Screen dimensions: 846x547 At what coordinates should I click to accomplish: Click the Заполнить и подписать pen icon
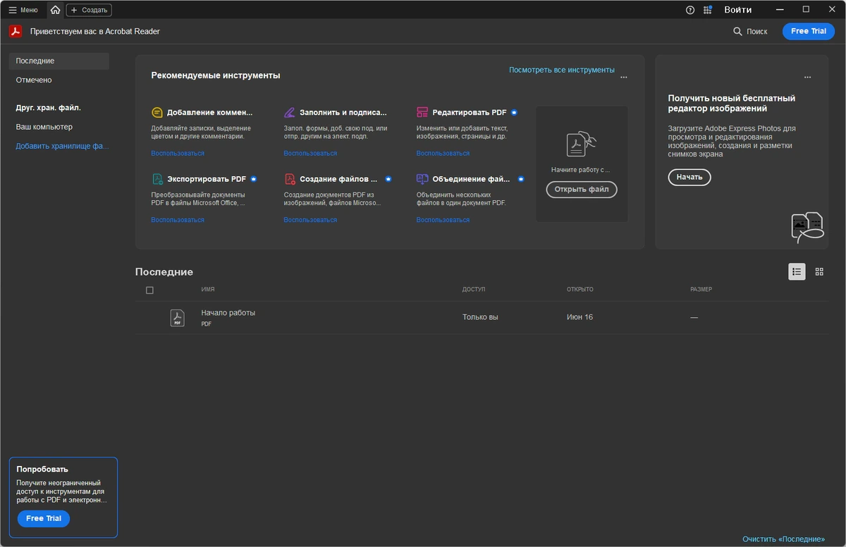(290, 112)
